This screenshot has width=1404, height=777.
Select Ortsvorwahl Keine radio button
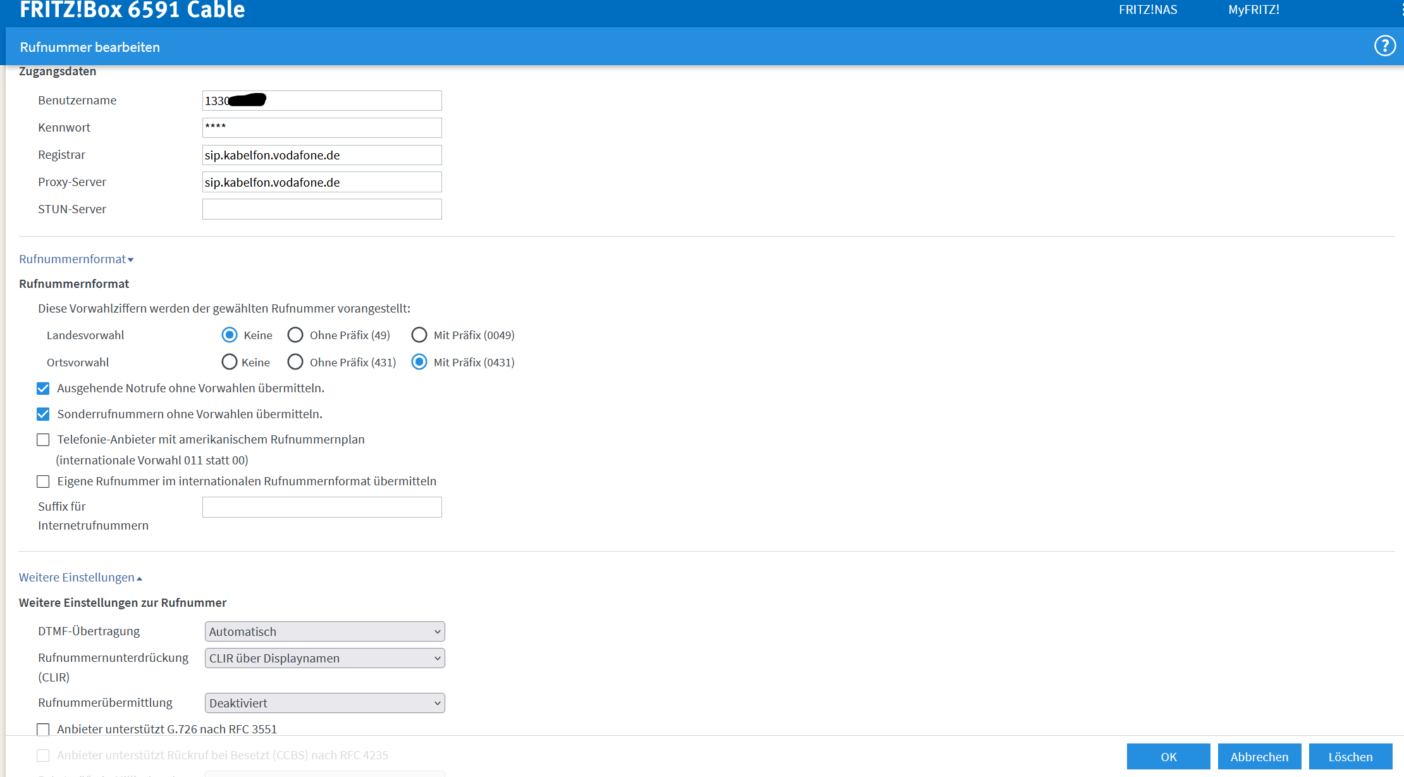230,362
